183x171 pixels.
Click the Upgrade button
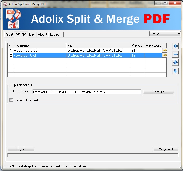click(x=21, y=149)
